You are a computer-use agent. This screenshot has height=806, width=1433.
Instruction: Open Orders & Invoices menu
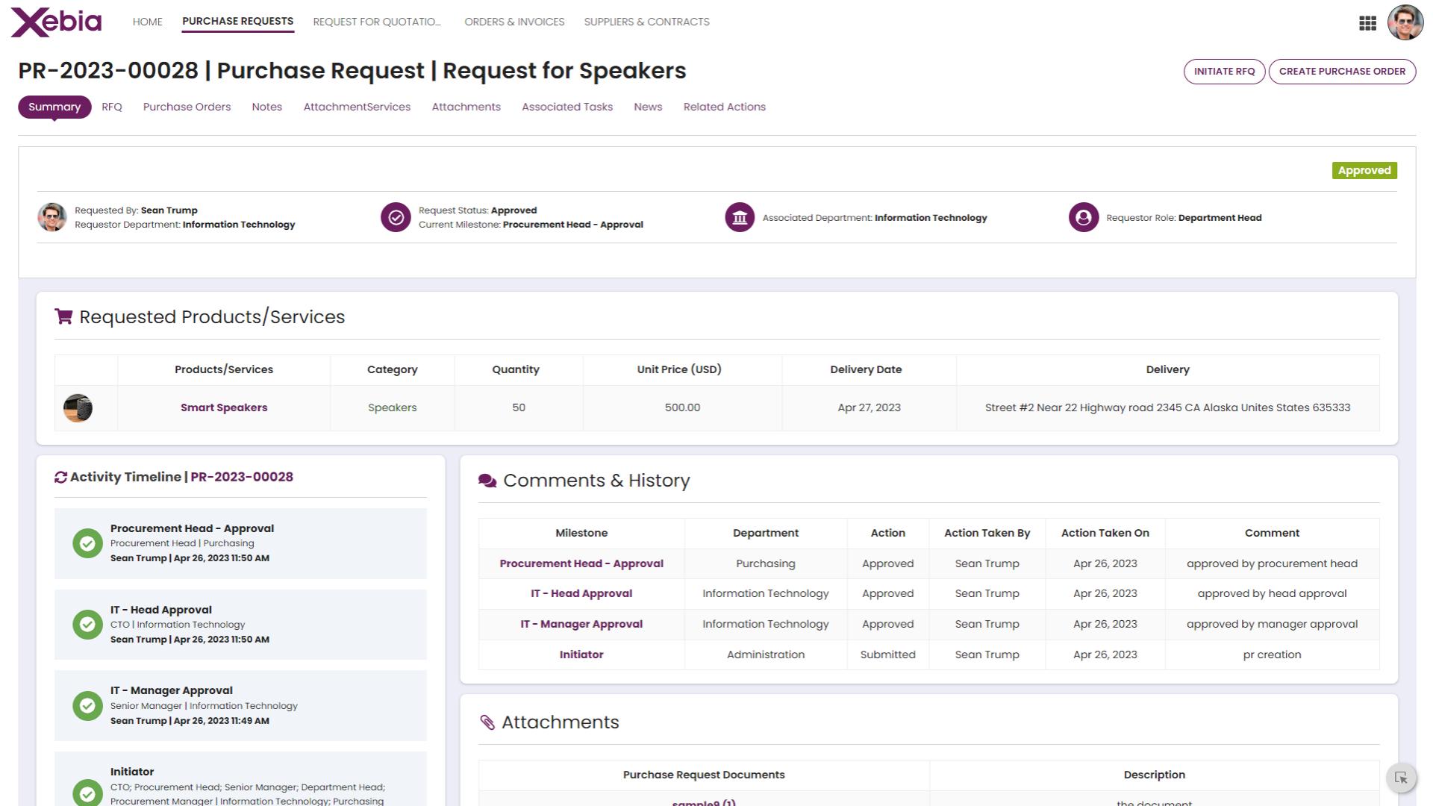pyautogui.click(x=514, y=22)
